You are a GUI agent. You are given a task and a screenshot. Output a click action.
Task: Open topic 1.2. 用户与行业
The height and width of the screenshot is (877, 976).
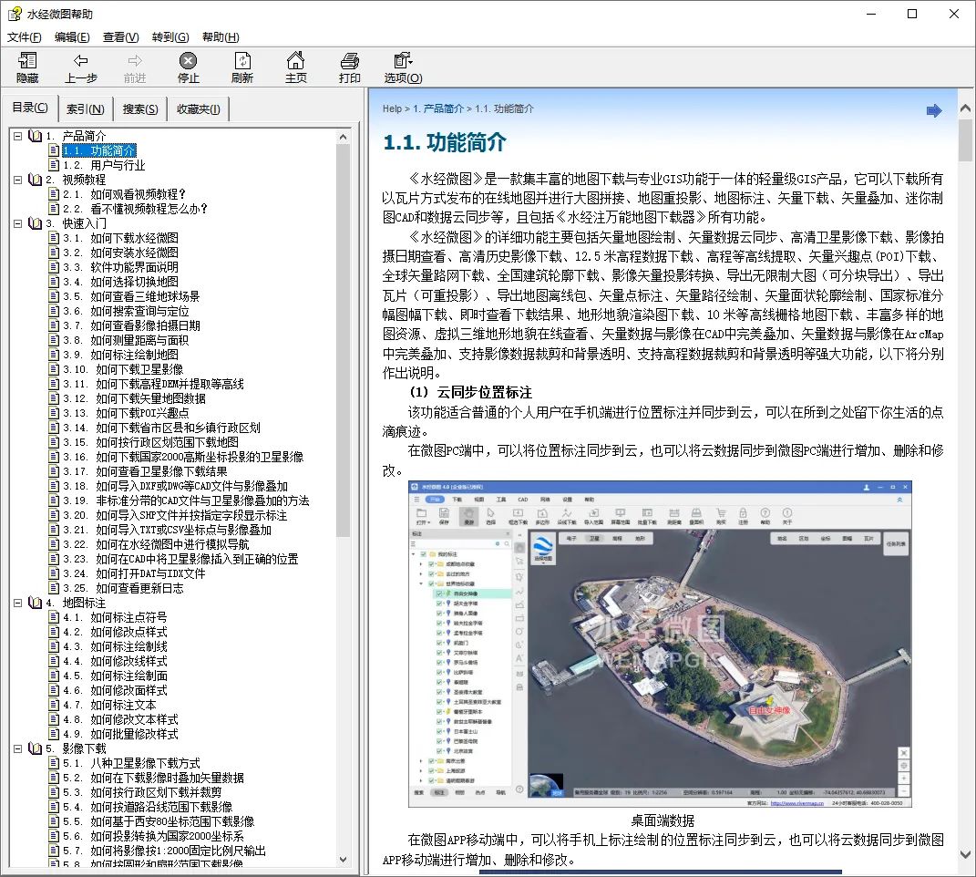103,165
